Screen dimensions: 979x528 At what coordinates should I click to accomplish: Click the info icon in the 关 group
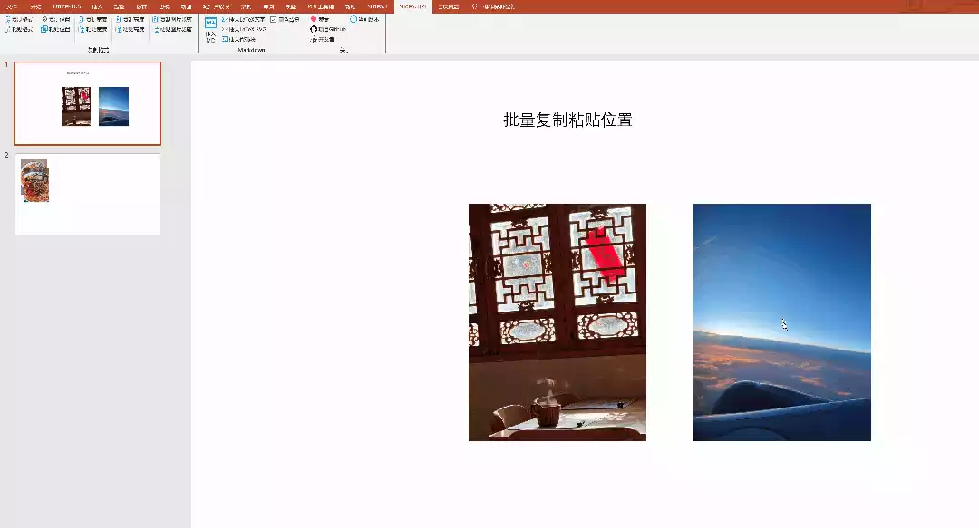352,18
